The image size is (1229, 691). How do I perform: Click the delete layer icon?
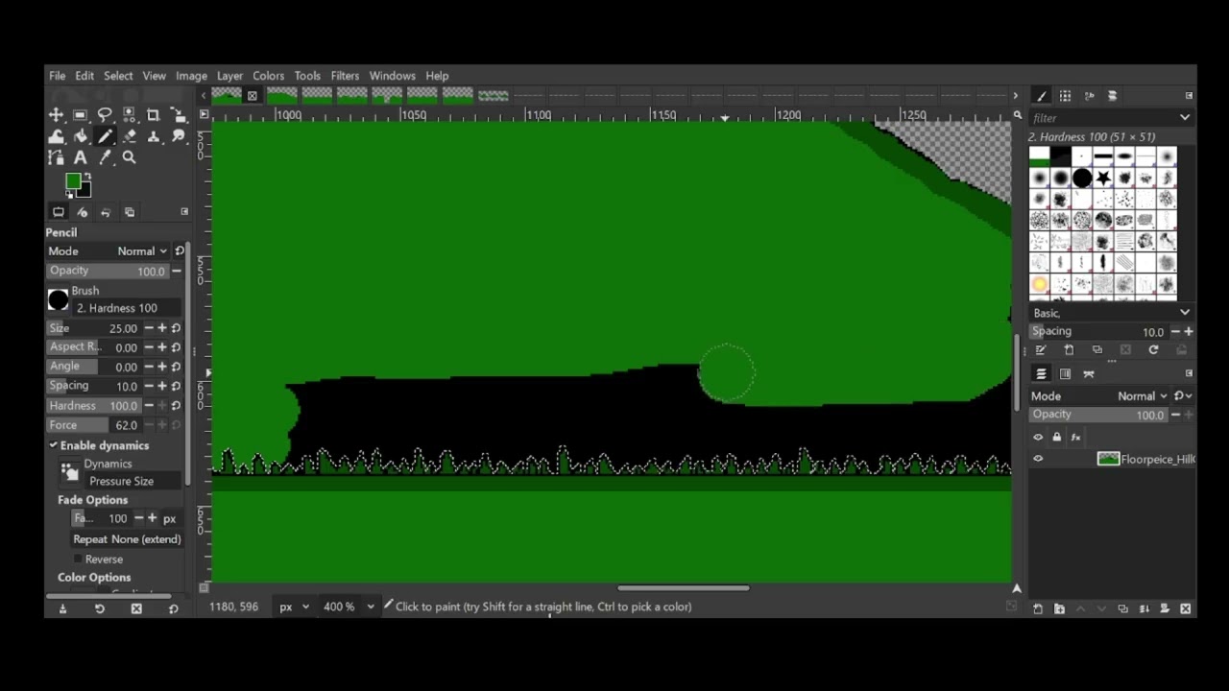(1185, 609)
